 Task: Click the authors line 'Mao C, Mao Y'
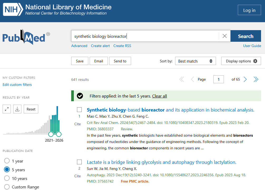[118, 116]
